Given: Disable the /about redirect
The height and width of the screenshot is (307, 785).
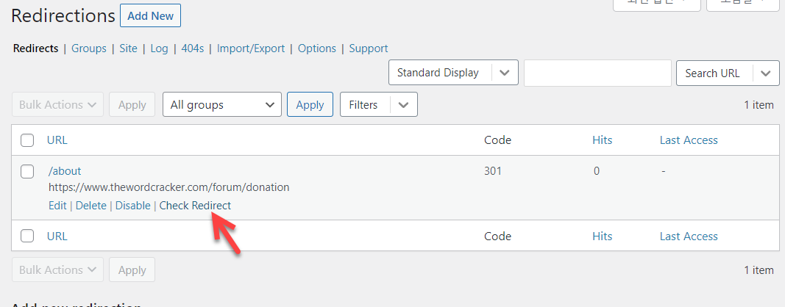Looking at the screenshot, I should 132,206.
